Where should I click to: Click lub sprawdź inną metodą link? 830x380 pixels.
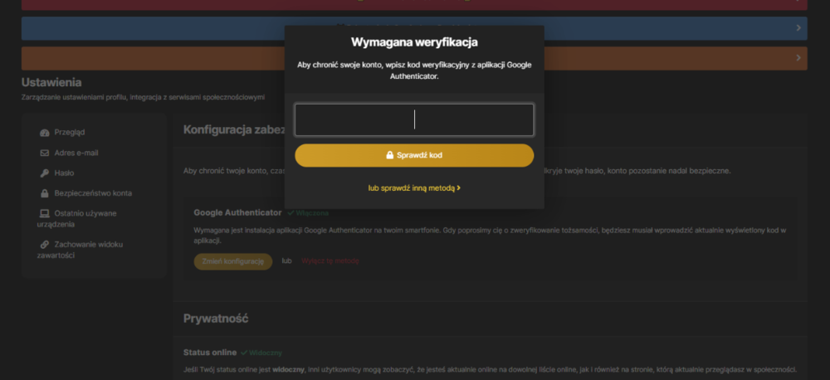[414, 188]
